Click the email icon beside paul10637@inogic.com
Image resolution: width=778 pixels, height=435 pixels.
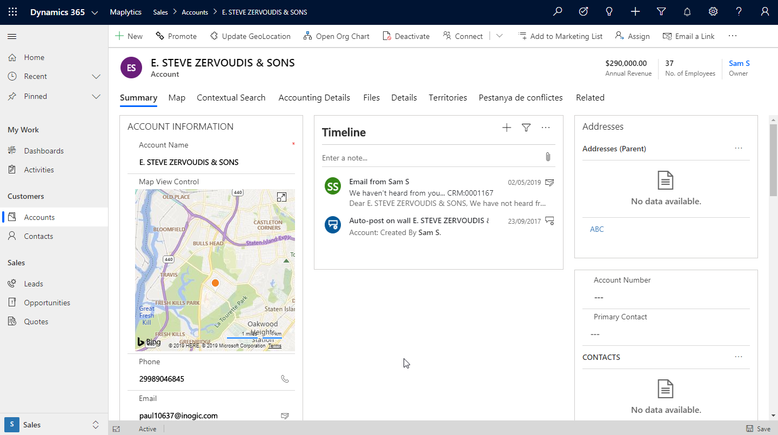(285, 416)
